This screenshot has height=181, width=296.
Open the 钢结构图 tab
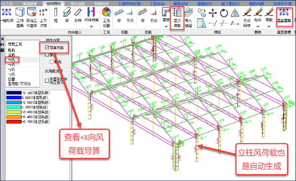257,3
